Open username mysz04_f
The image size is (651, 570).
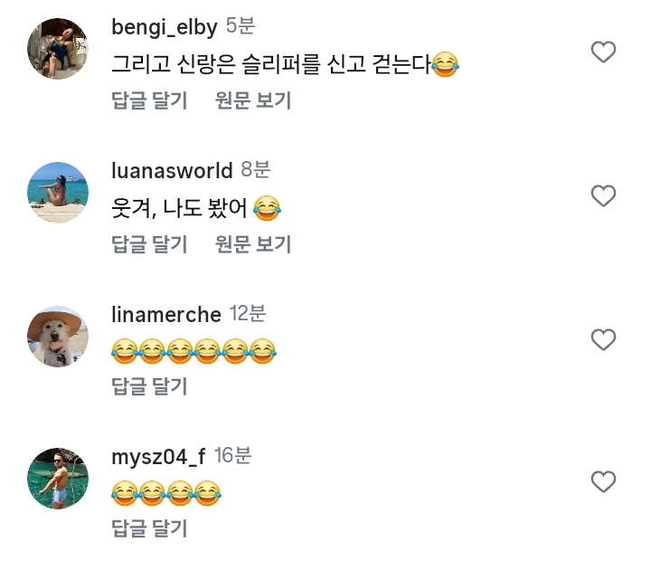[x=158, y=458]
